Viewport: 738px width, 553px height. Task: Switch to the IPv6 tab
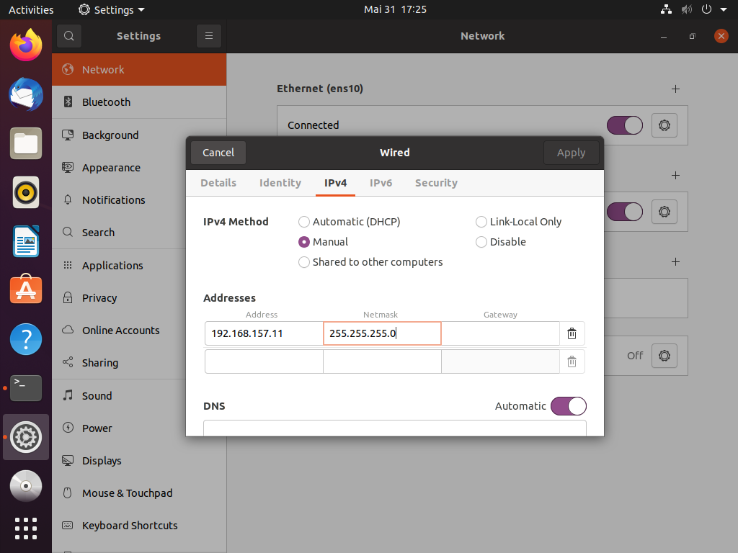[x=381, y=183]
